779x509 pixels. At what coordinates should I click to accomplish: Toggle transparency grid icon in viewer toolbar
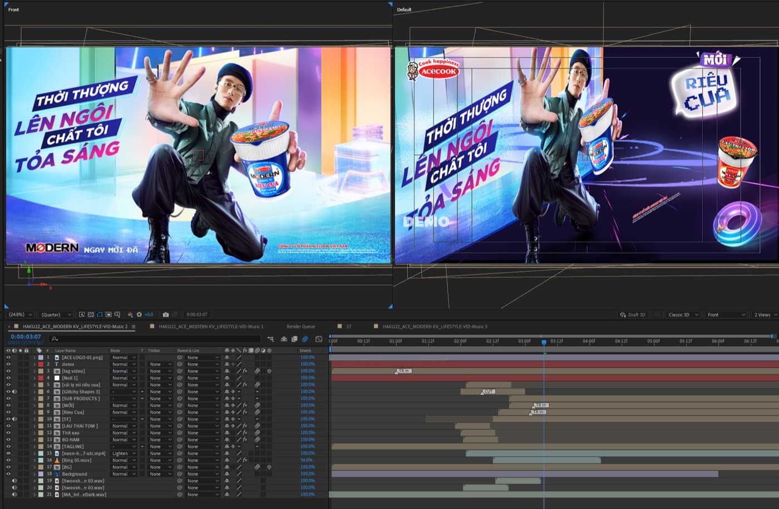click(91, 314)
